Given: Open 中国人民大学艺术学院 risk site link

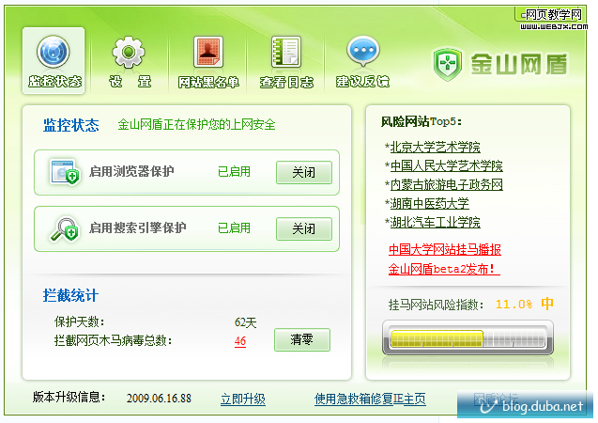Looking at the screenshot, I should [446, 165].
